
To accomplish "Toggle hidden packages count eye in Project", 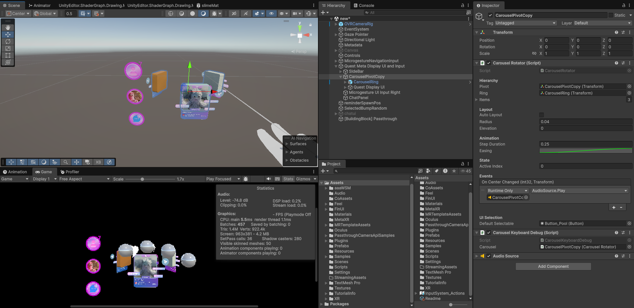I will pyautogui.click(x=466, y=171).
